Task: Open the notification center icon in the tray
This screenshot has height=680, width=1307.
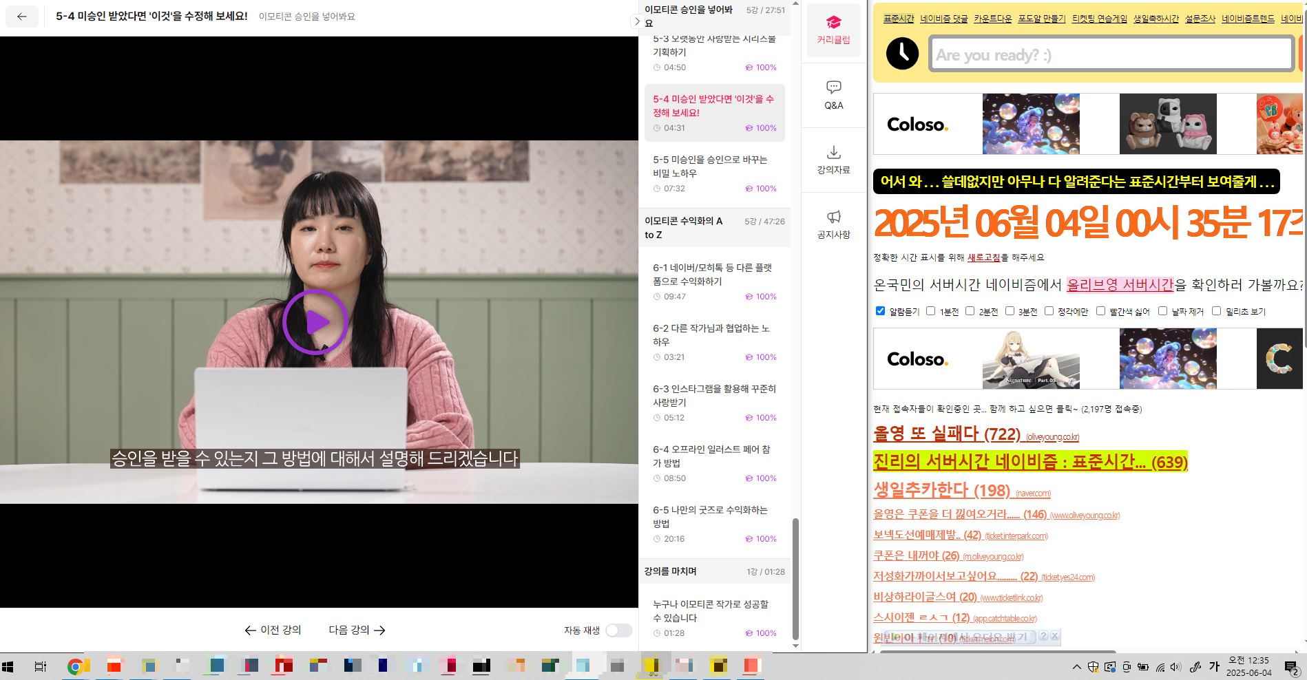Action: point(1292,666)
